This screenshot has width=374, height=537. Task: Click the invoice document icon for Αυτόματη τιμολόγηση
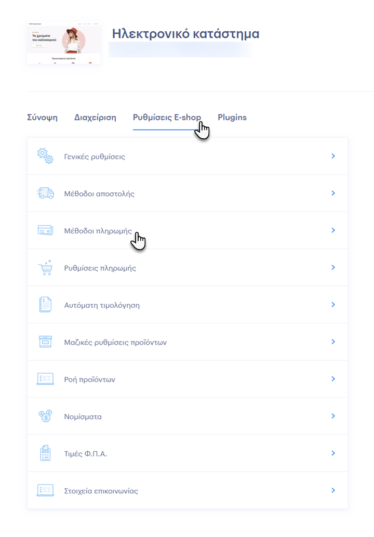click(45, 305)
